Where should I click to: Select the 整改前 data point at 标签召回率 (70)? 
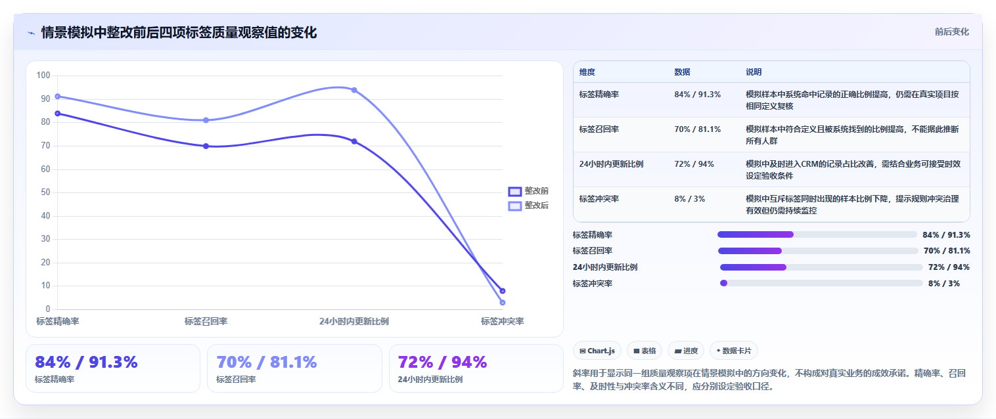(x=206, y=146)
